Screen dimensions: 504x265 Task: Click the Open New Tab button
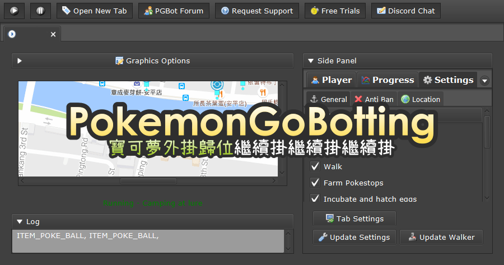point(95,11)
